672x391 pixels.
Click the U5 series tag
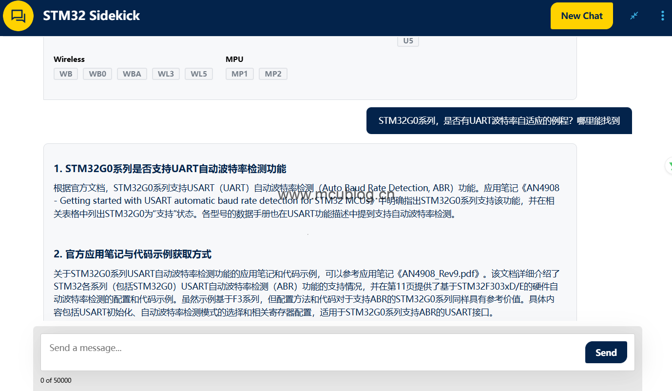coord(408,41)
